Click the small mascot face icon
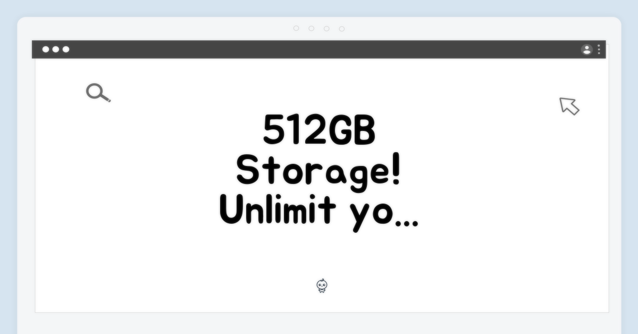This screenshot has height=334, width=638. point(322,286)
